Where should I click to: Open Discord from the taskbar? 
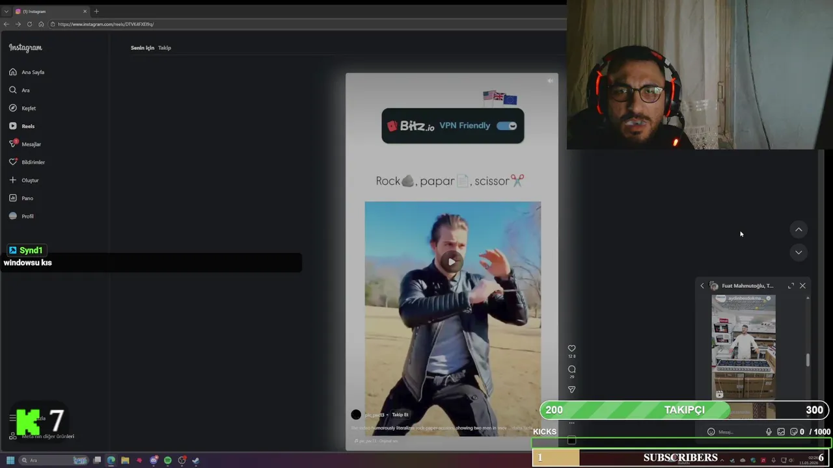tap(154, 460)
